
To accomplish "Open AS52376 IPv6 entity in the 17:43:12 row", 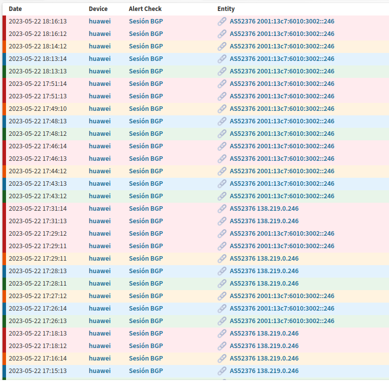I will coord(282,196).
